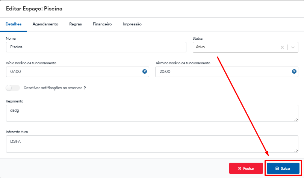Show help for Desativar notificações question mark

(85, 88)
